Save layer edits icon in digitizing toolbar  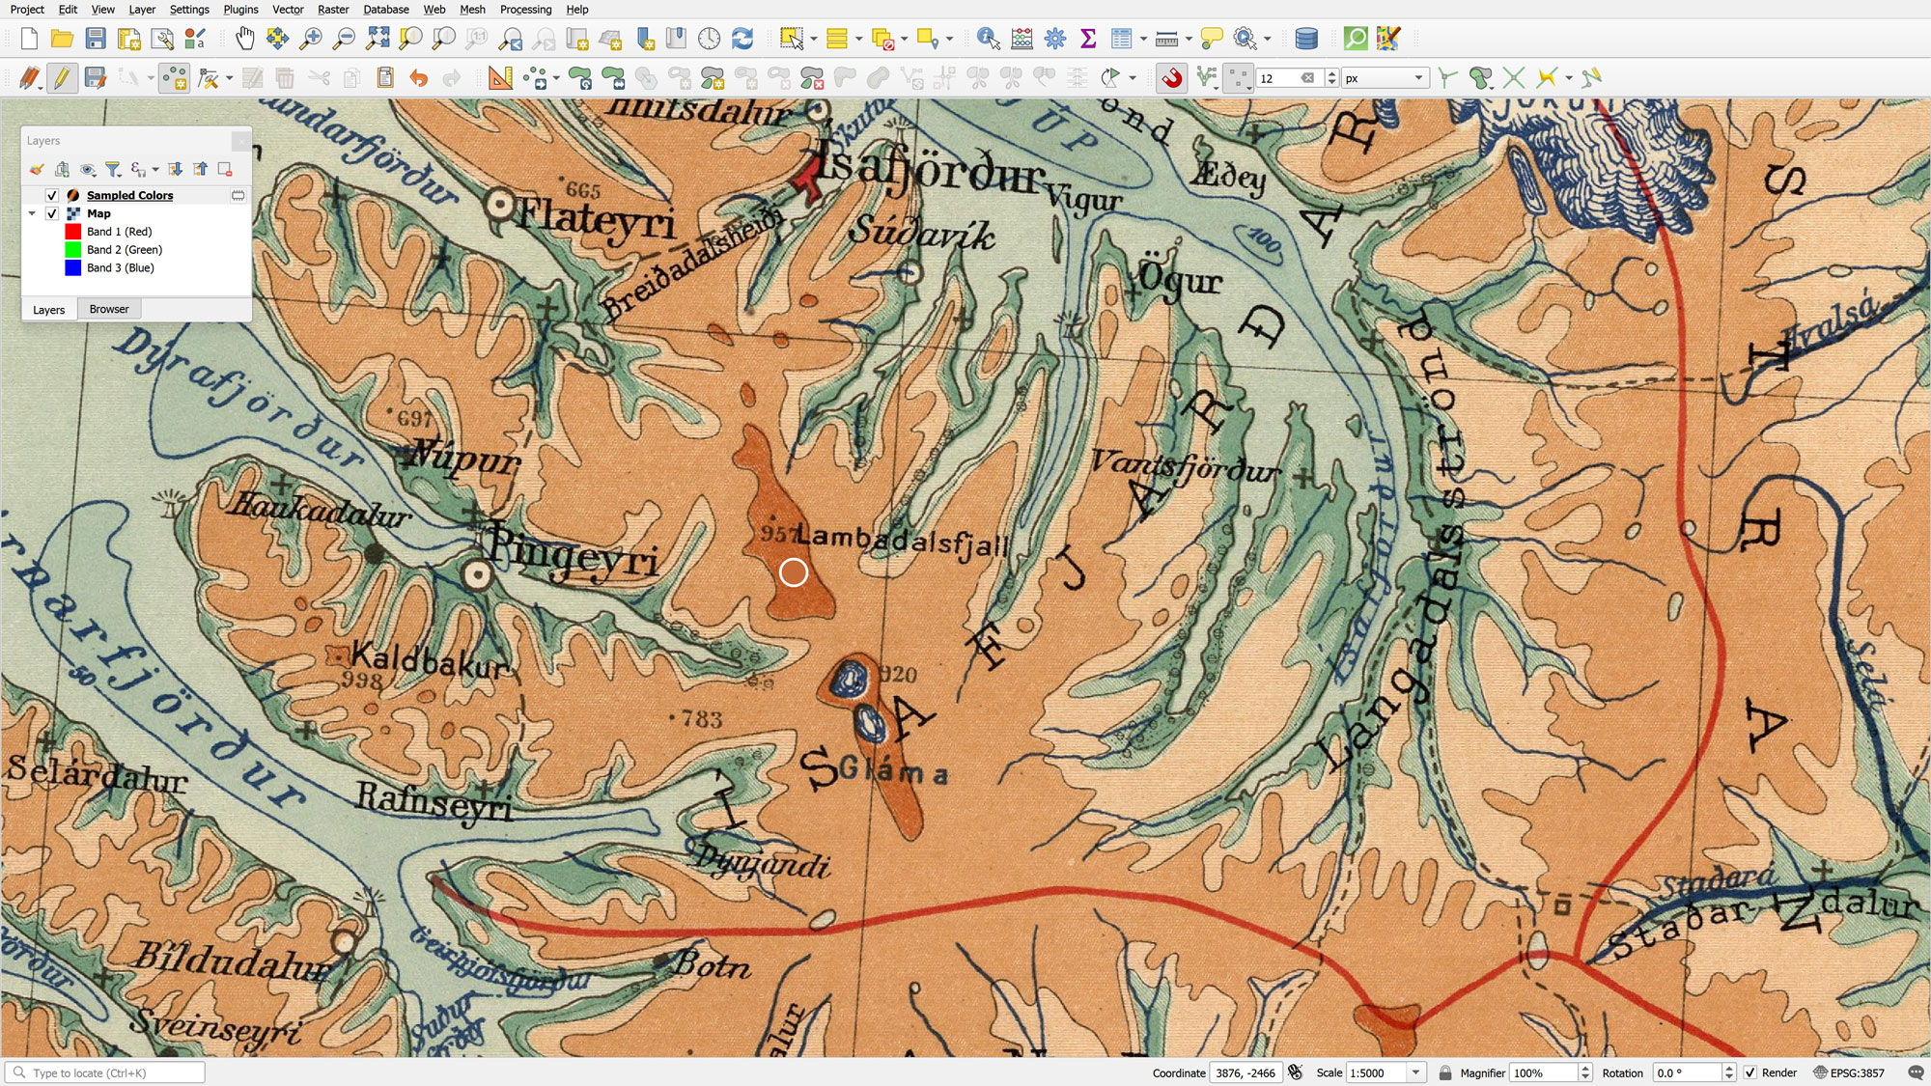[96, 77]
